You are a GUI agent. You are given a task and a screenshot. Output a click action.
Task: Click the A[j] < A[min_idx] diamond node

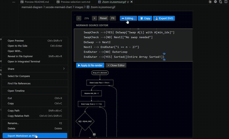[x=85, y=121]
